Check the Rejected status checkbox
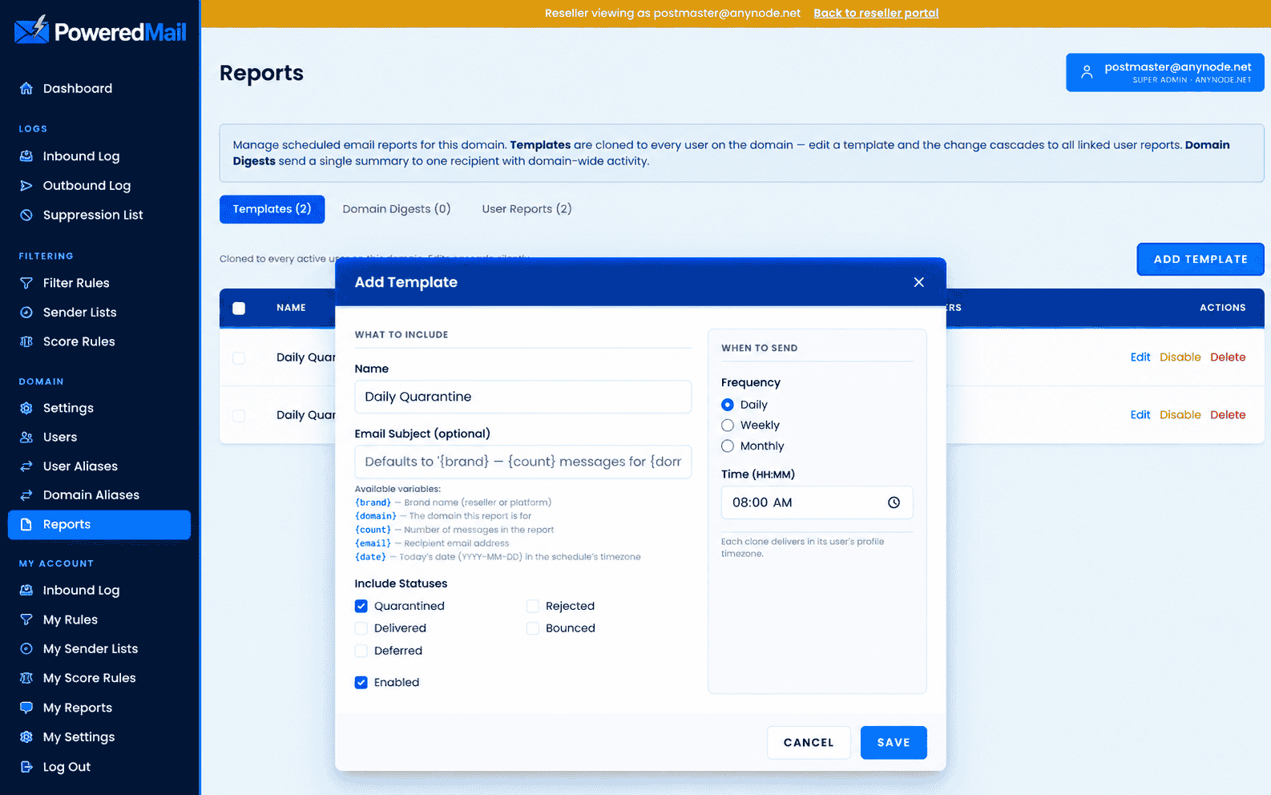This screenshot has height=795, width=1271. [x=533, y=606]
